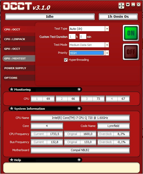Click original CPU frequency 1600,0
Image resolution: width=143 pixels, height=174 pixels.
click(88, 134)
